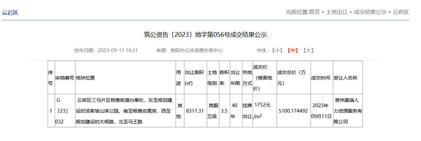421x141 pixels.
Task: Click the publish date 2023-09-11 16:31
Action: (x=117, y=50)
